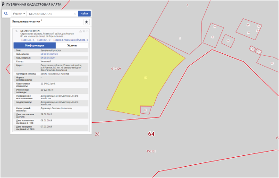Image resolution: width=279 pixels, height=178 pixels.
Task: Click the warning triangle icon on result 1
Action: (80, 31)
